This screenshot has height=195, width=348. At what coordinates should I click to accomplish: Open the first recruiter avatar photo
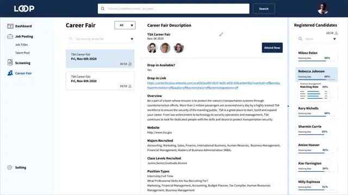(x=152, y=48)
